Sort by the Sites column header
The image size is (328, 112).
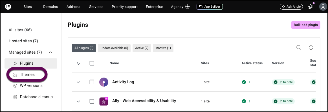205,63
